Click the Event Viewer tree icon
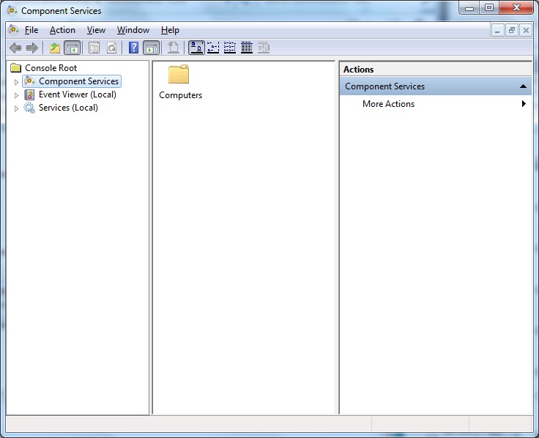 tap(29, 94)
